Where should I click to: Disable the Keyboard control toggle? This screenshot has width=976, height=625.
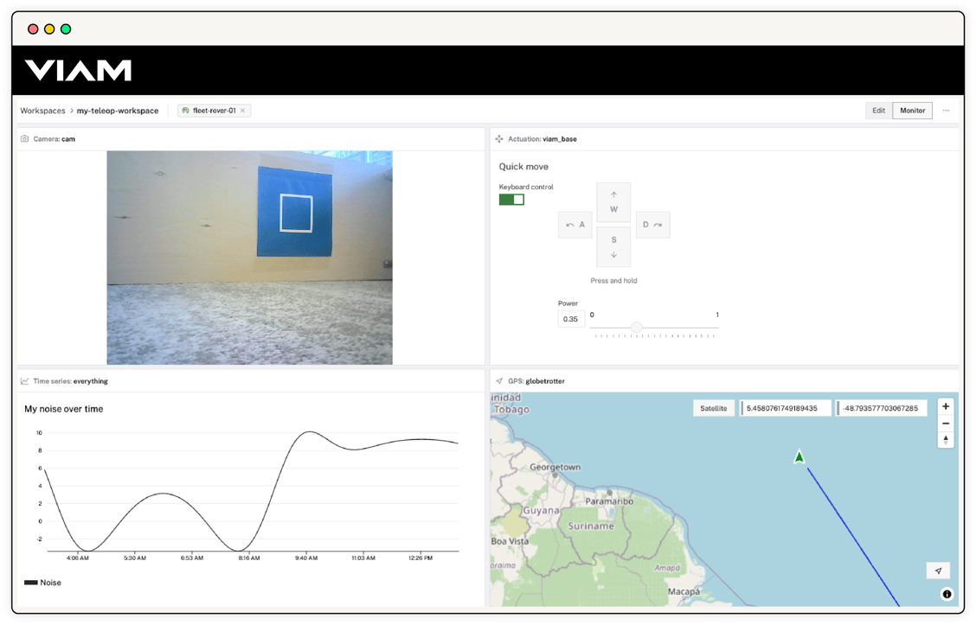pos(511,200)
